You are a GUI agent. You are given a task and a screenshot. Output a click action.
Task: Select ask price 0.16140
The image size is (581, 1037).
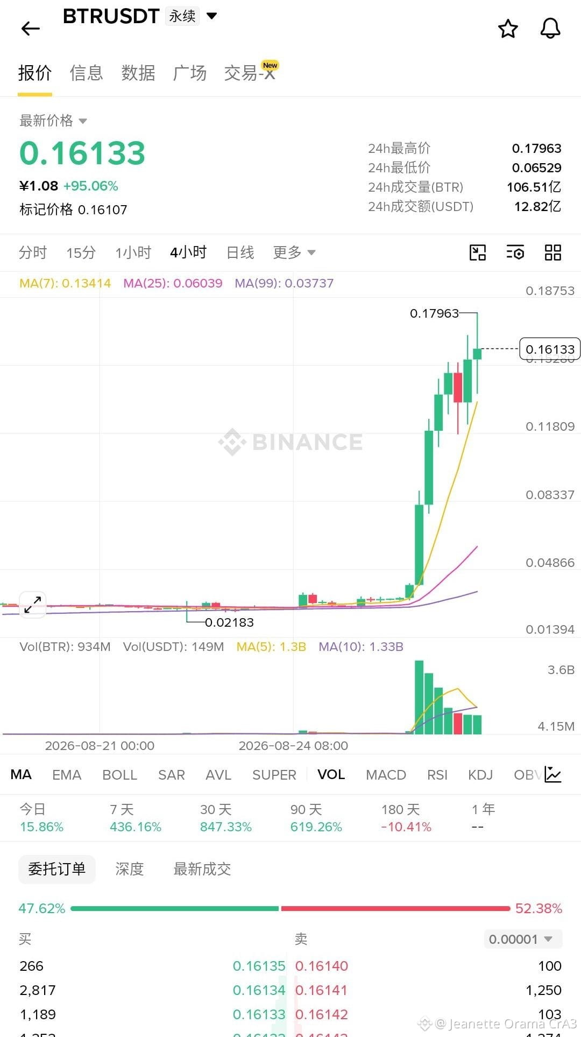pyautogui.click(x=322, y=966)
